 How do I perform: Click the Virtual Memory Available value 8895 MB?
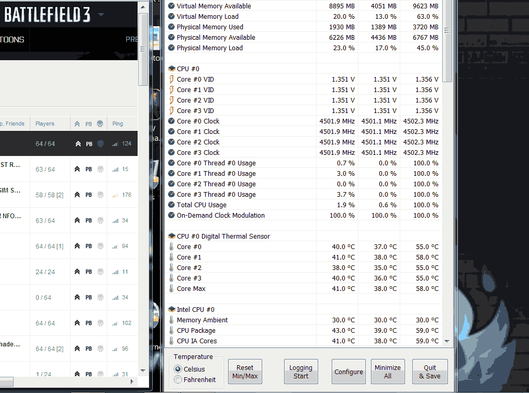click(342, 6)
